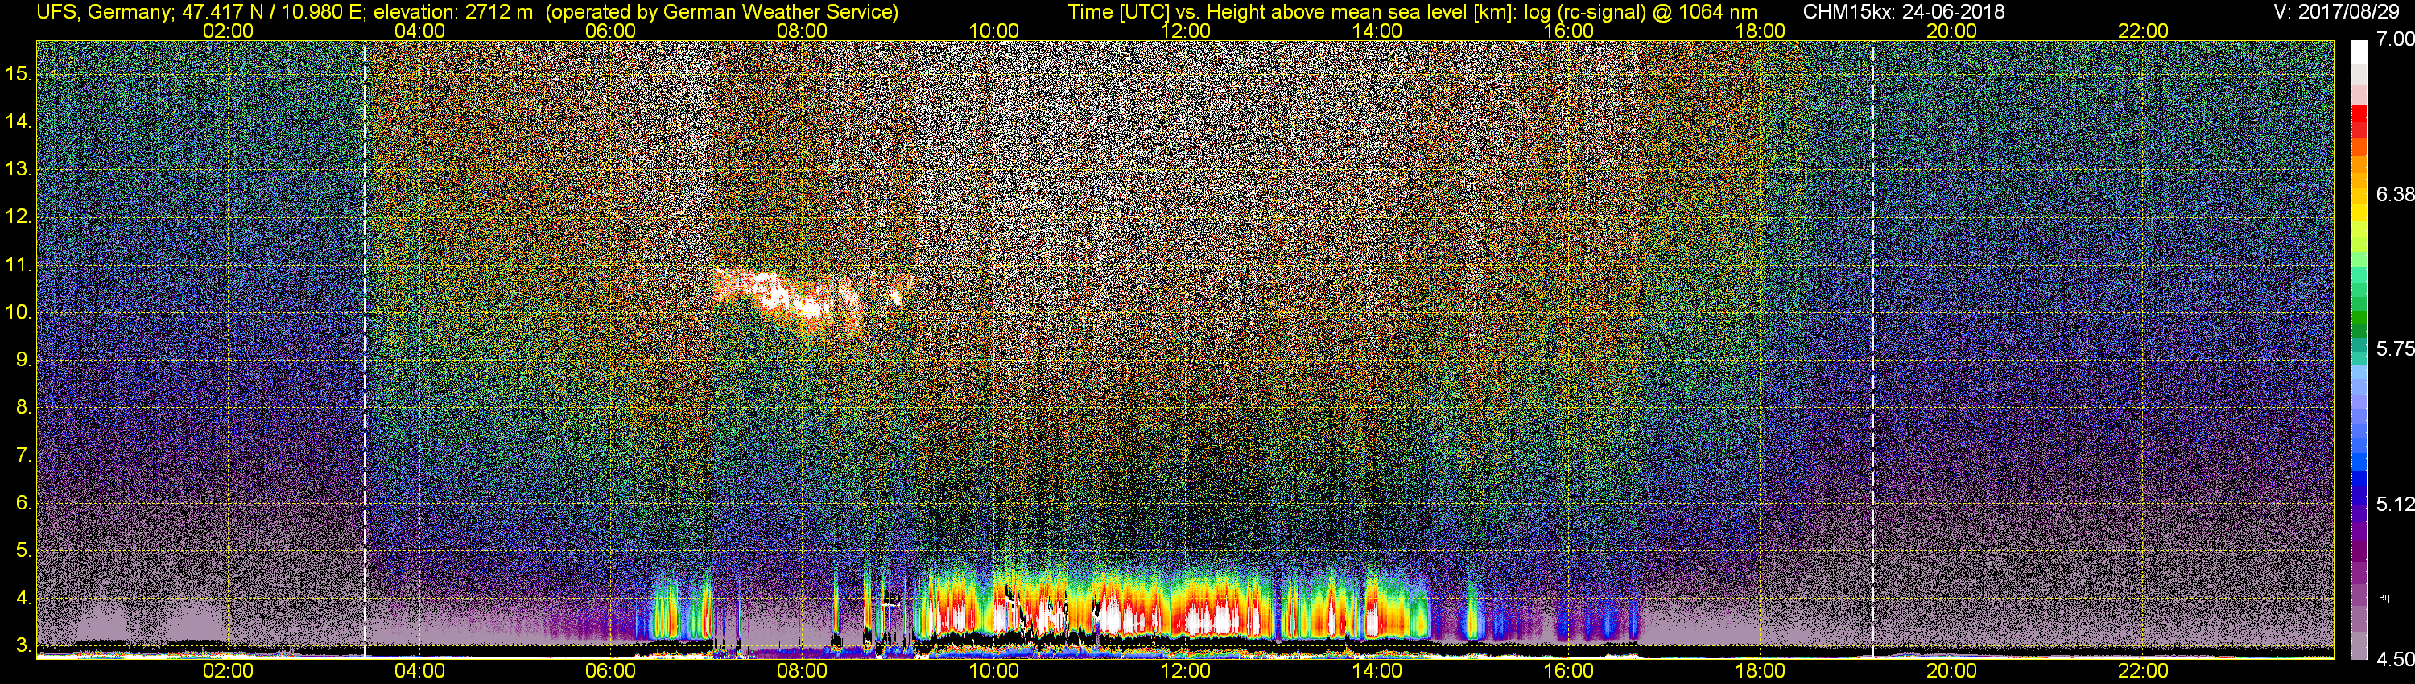Click the 04:00 label on the lower time axis
Screen dimensions: 2415x684
(419, 671)
